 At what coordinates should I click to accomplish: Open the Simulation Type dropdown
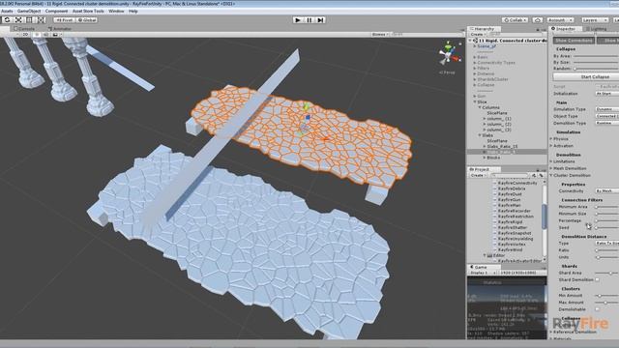[x=606, y=109]
